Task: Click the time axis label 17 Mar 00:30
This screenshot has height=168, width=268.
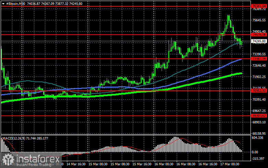Action: click(x=230, y=164)
